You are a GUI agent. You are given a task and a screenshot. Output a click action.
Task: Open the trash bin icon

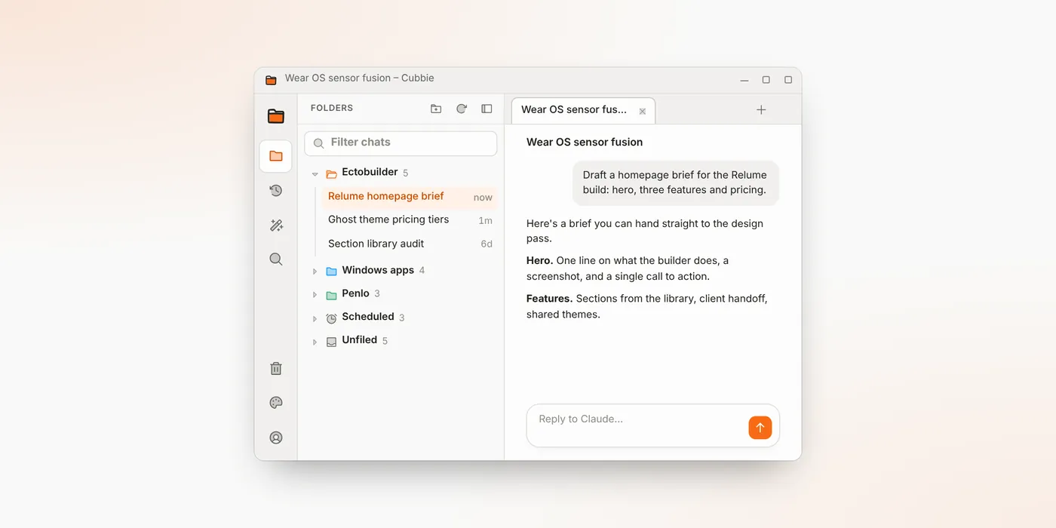pyautogui.click(x=276, y=368)
